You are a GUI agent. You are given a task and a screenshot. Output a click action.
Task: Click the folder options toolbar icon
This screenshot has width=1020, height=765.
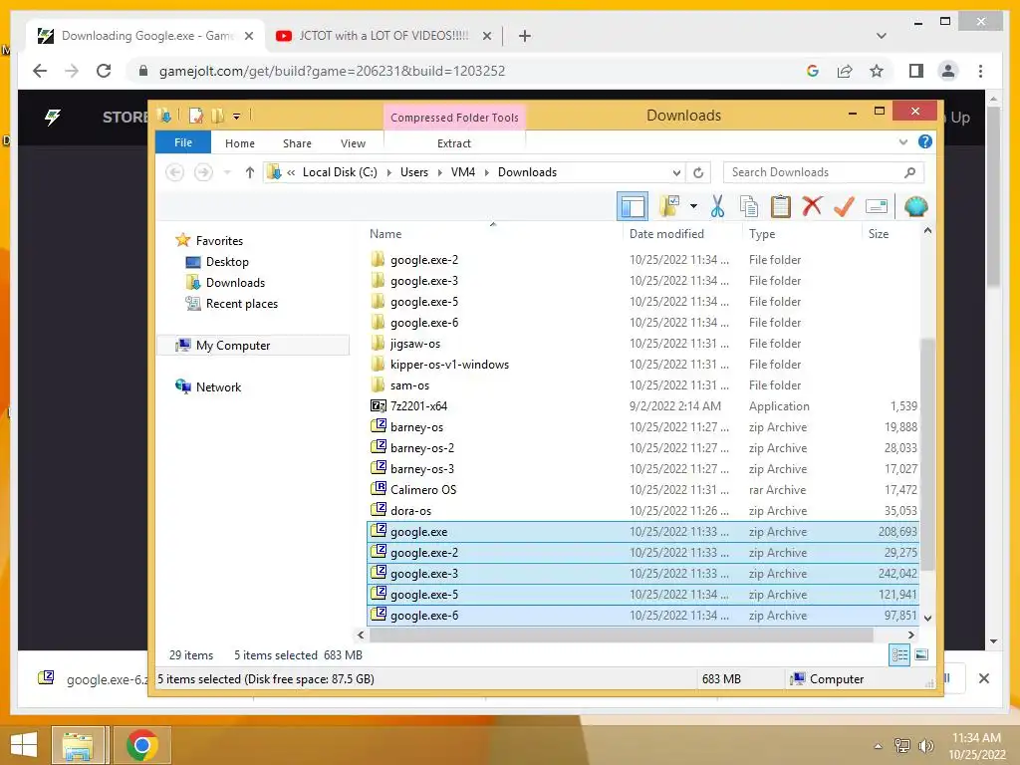(669, 206)
